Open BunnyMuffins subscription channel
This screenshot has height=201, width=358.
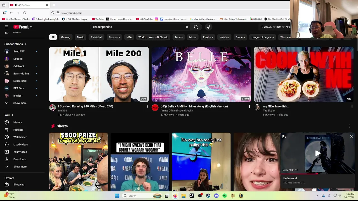21,73
